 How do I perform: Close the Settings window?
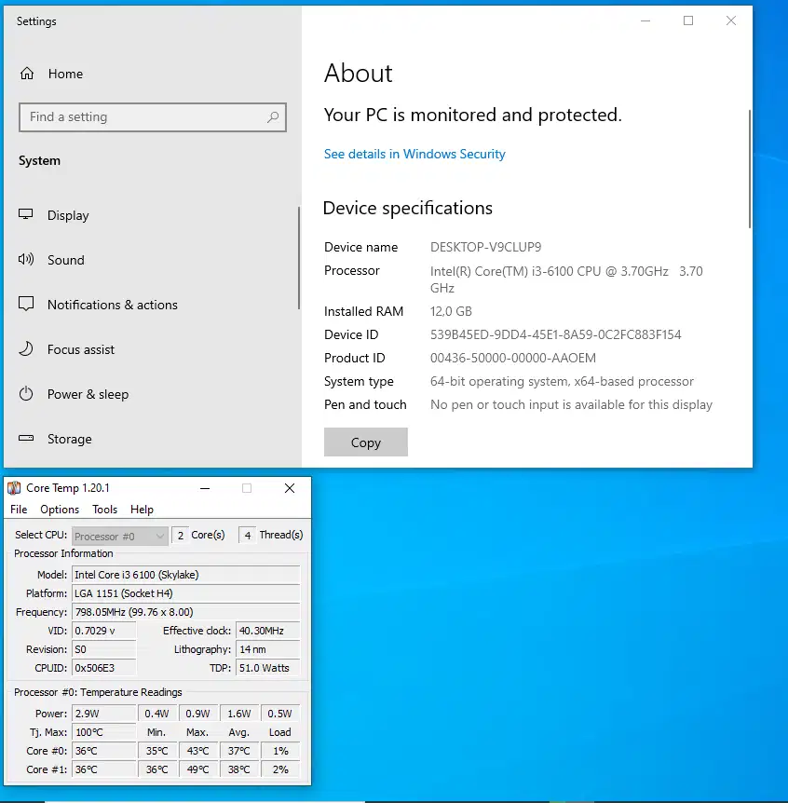click(731, 20)
